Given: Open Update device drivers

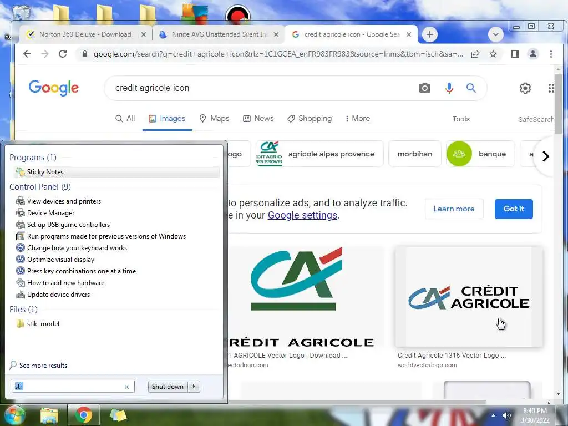Looking at the screenshot, I should (58, 295).
